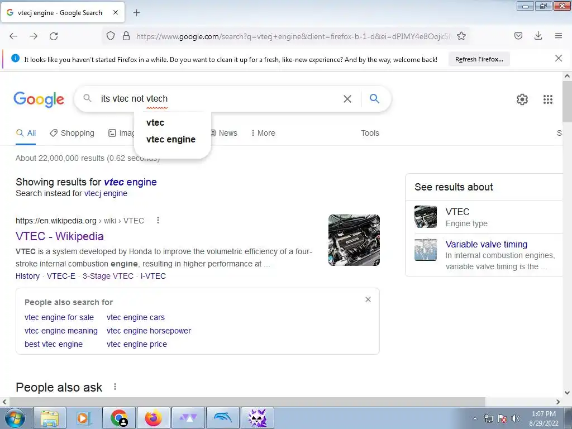Image resolution: width=572 pixels, height=429 pixels.
Task: Click the padlock site info icon
Action: [126, 36]
